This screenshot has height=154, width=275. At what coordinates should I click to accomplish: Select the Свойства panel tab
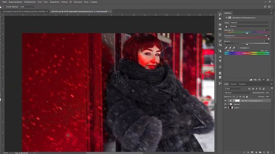click(228, 13)
